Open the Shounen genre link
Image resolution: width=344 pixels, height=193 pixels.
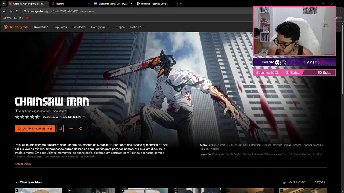pos(45,111)
